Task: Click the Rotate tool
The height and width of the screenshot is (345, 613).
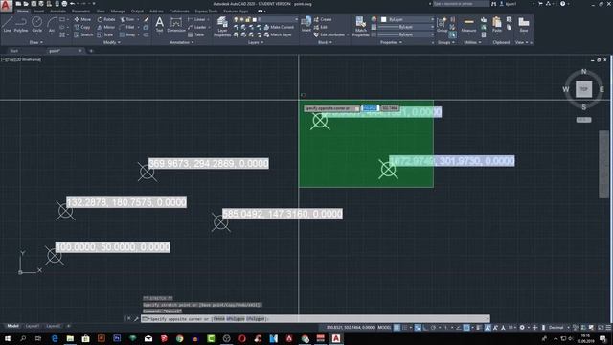Action: [x=106, y=19]
